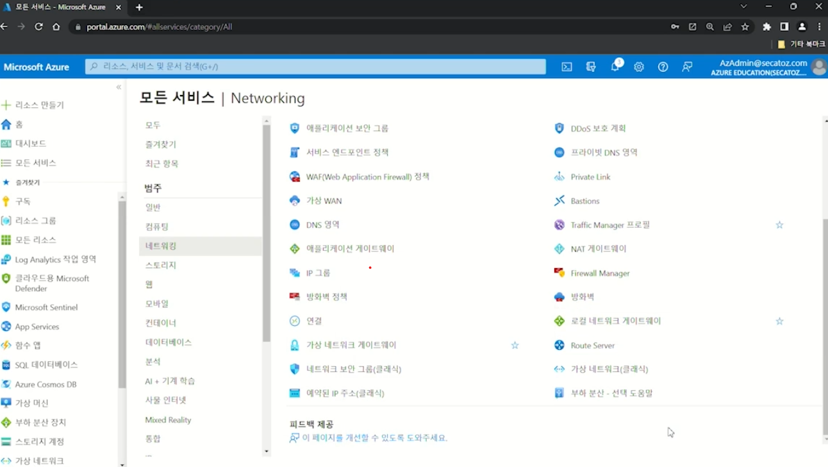Open the 이 페이지를 개선할 수 있도록 도와주세요 link
828x467 pixels.
pyautogui.click(x=375, y=438)
